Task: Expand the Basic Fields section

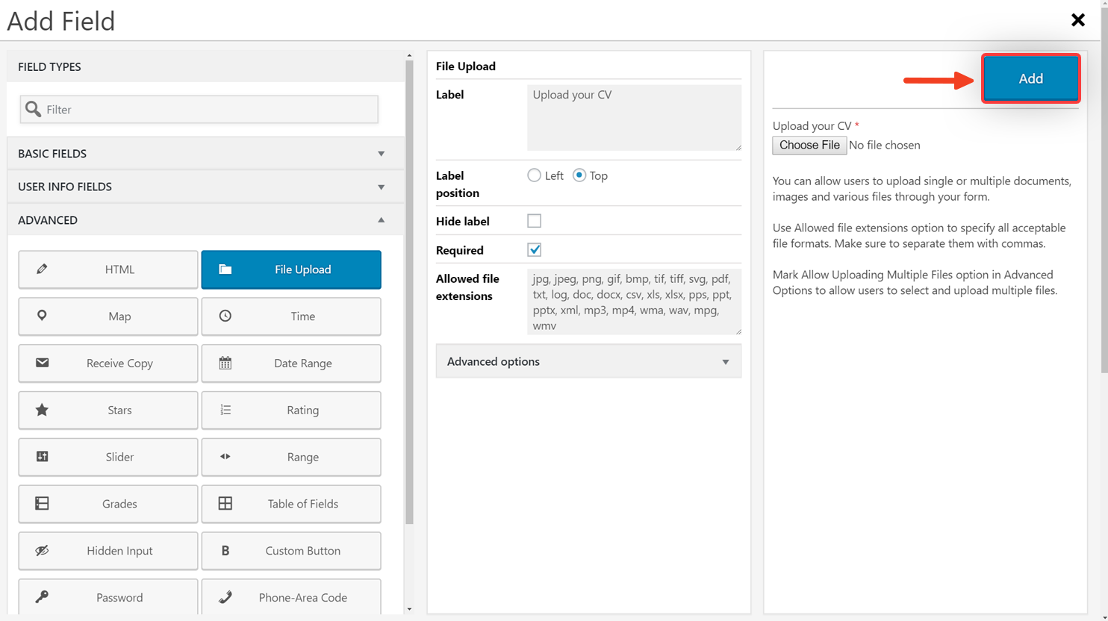Action: tap(205, 154)
